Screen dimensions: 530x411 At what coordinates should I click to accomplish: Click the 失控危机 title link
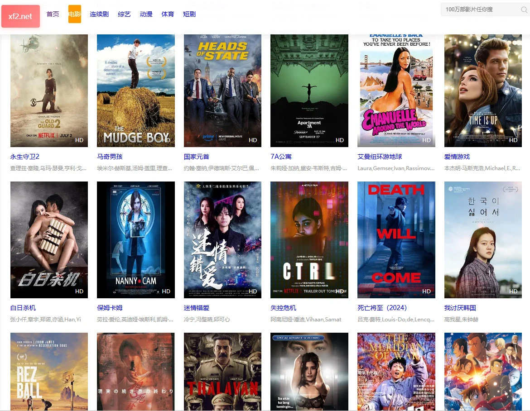(283, 308)
